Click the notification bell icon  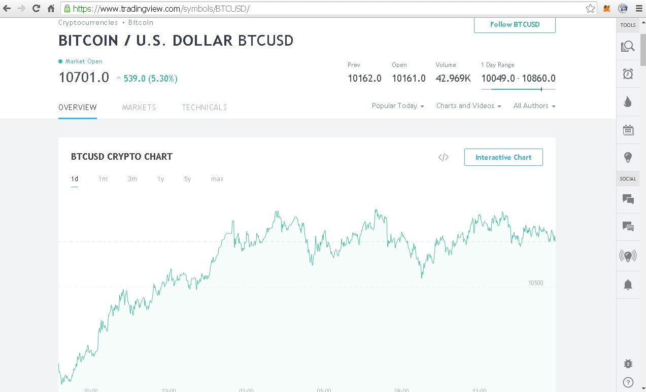point(628,284)
